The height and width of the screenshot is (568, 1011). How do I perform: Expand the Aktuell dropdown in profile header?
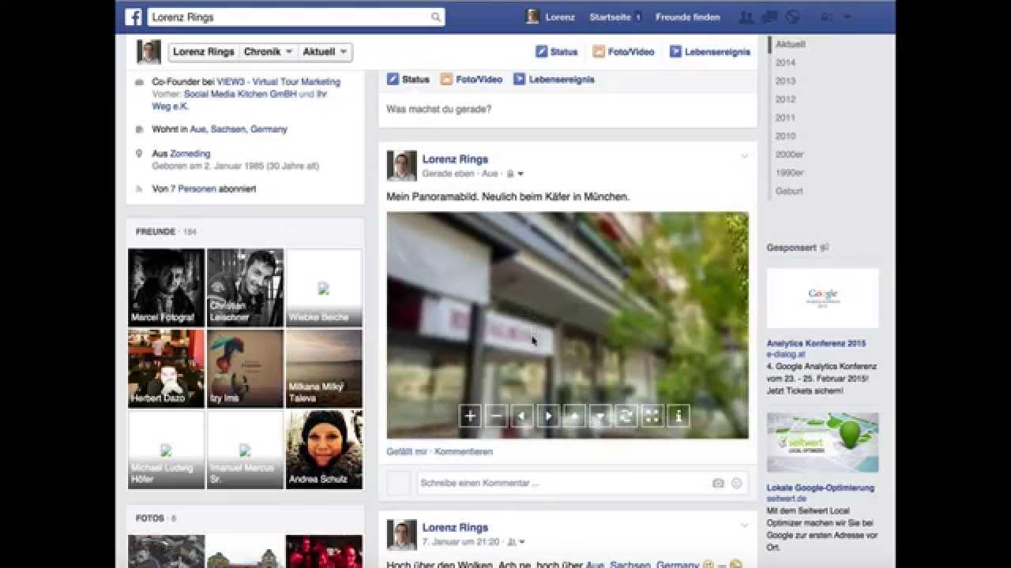click(x=325, y=52)
